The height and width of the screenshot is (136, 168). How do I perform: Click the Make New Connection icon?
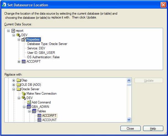tap(23, 94)
